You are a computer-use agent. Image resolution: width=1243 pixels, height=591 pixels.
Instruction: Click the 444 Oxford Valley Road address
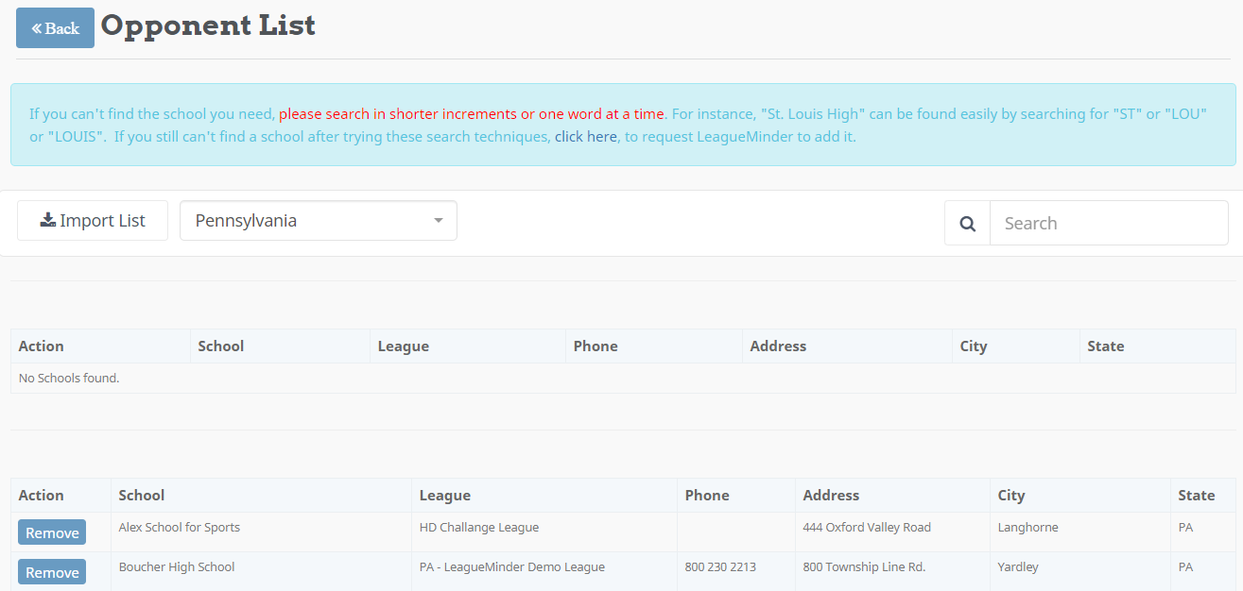pos(867,528)
